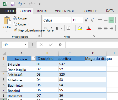
Task: Select column D header
Action: tap(93, 53)
